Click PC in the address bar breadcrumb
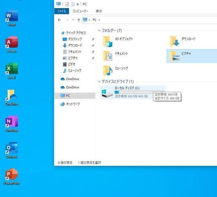The image size is (217, 197). point(95,20)
